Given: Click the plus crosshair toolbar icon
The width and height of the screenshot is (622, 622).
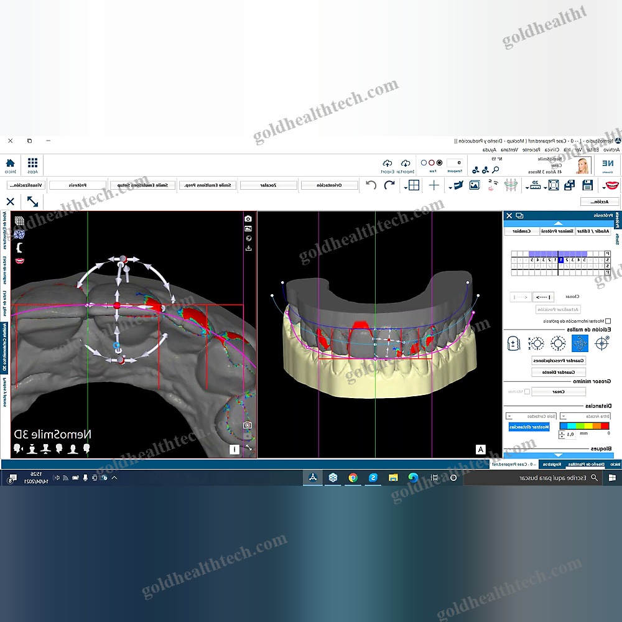Looking at the screenshot, I should coord(434,185).
